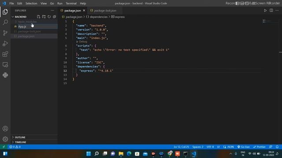Start Go Live server

(x=243, y=147)
